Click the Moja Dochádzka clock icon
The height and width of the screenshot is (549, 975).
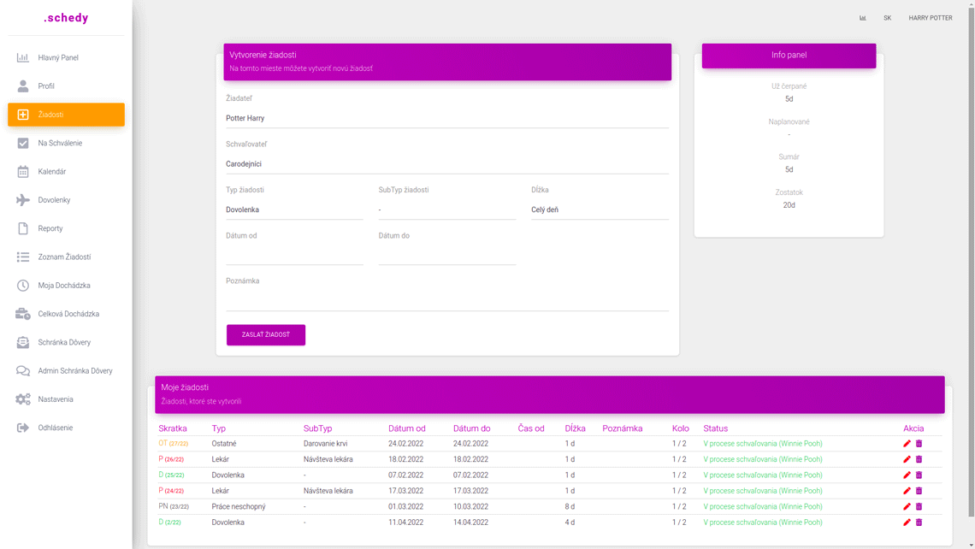tap(23, 286)
